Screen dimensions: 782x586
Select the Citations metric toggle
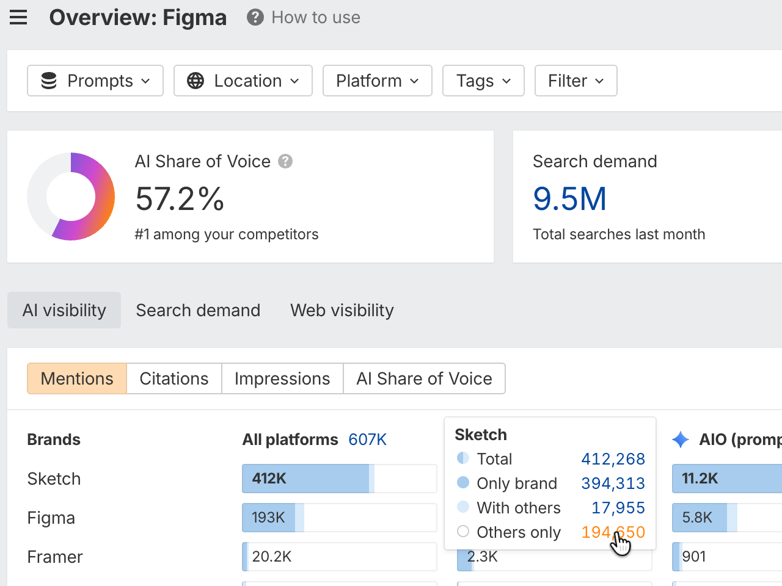click(x=174, y=378)
